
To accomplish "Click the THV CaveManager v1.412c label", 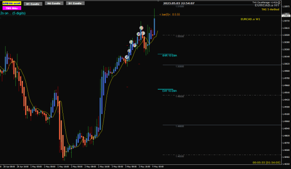I will pyautogui.click(x=265, y=2).
